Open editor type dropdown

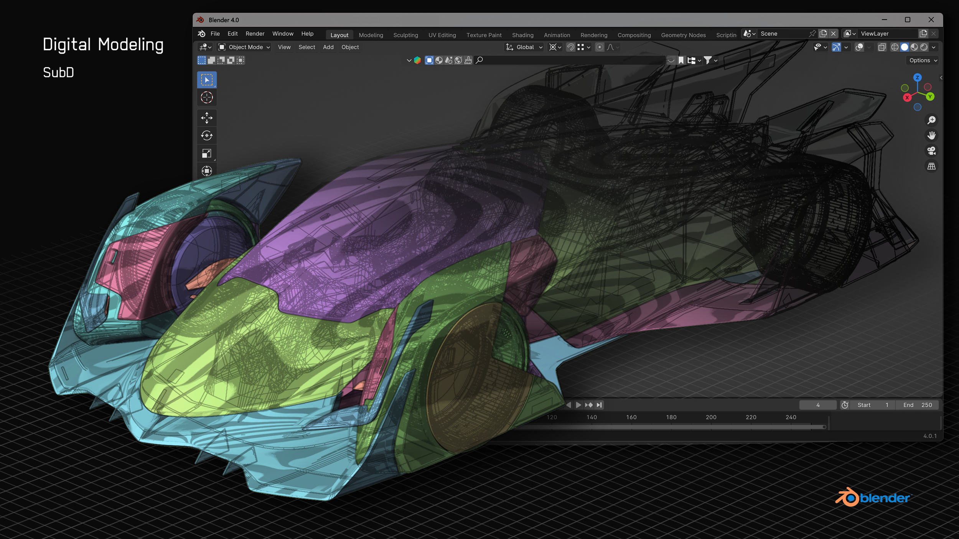pyautogui.click(x=205, y=47)
